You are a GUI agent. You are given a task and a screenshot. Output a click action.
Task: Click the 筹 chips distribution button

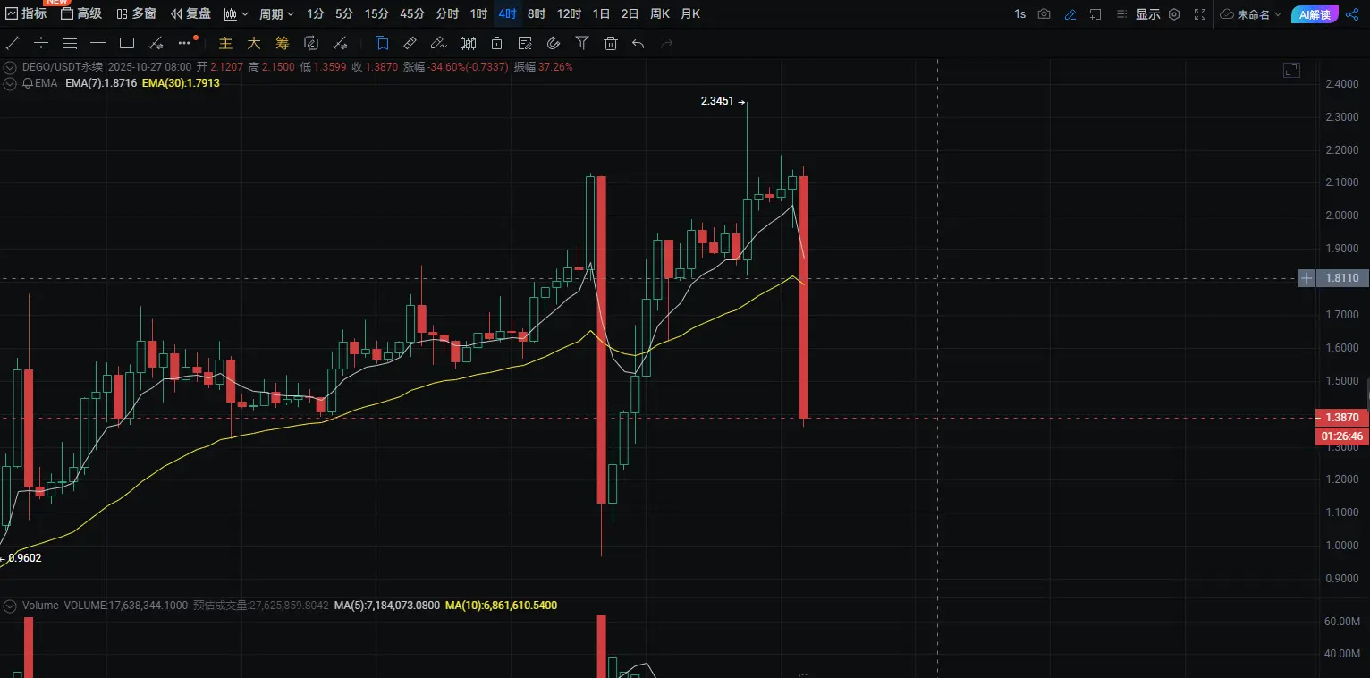coord(283,42)
